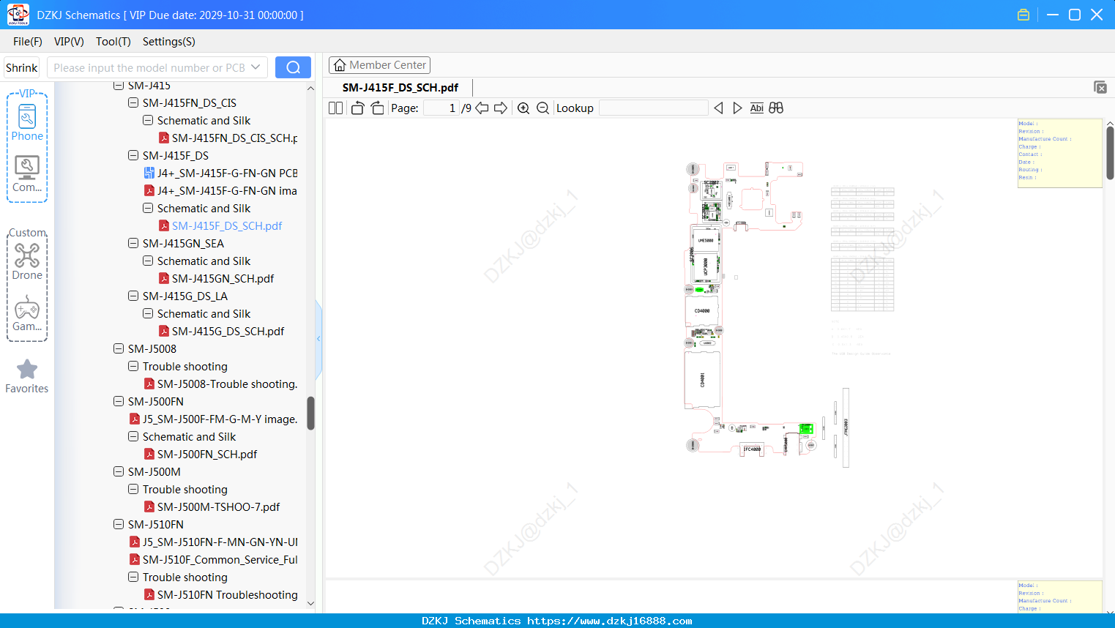The width and height of the screenshot is (1115, 628).
Task: Open the Computer category in sidebar
Action: pyautogui.click(x=27, y=174)
